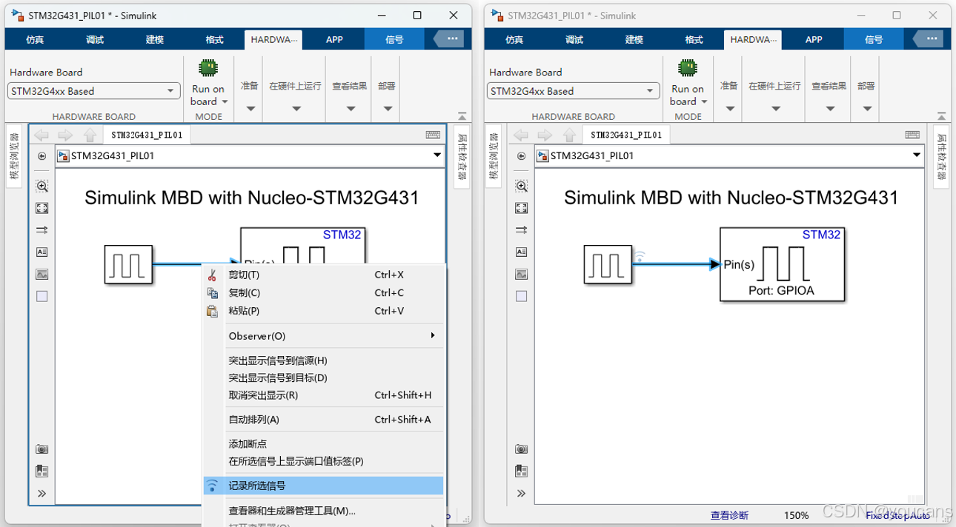
Task: Click fit-to-view icon in right window palette
Action: (x=522, y=209)
